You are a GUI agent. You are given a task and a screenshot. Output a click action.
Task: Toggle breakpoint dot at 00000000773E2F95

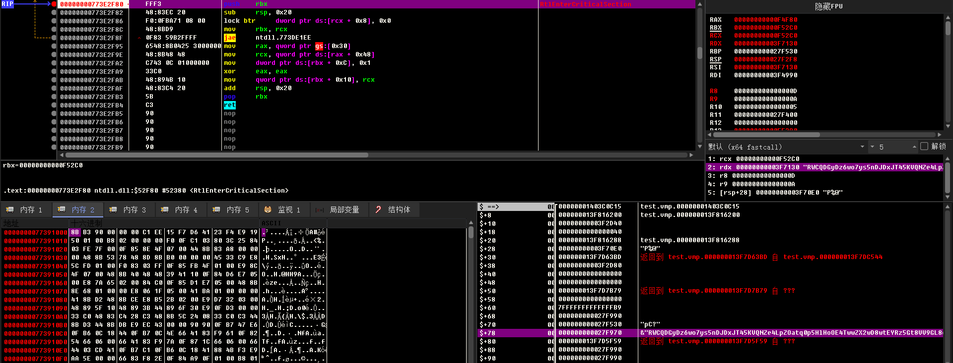point(54,46)
